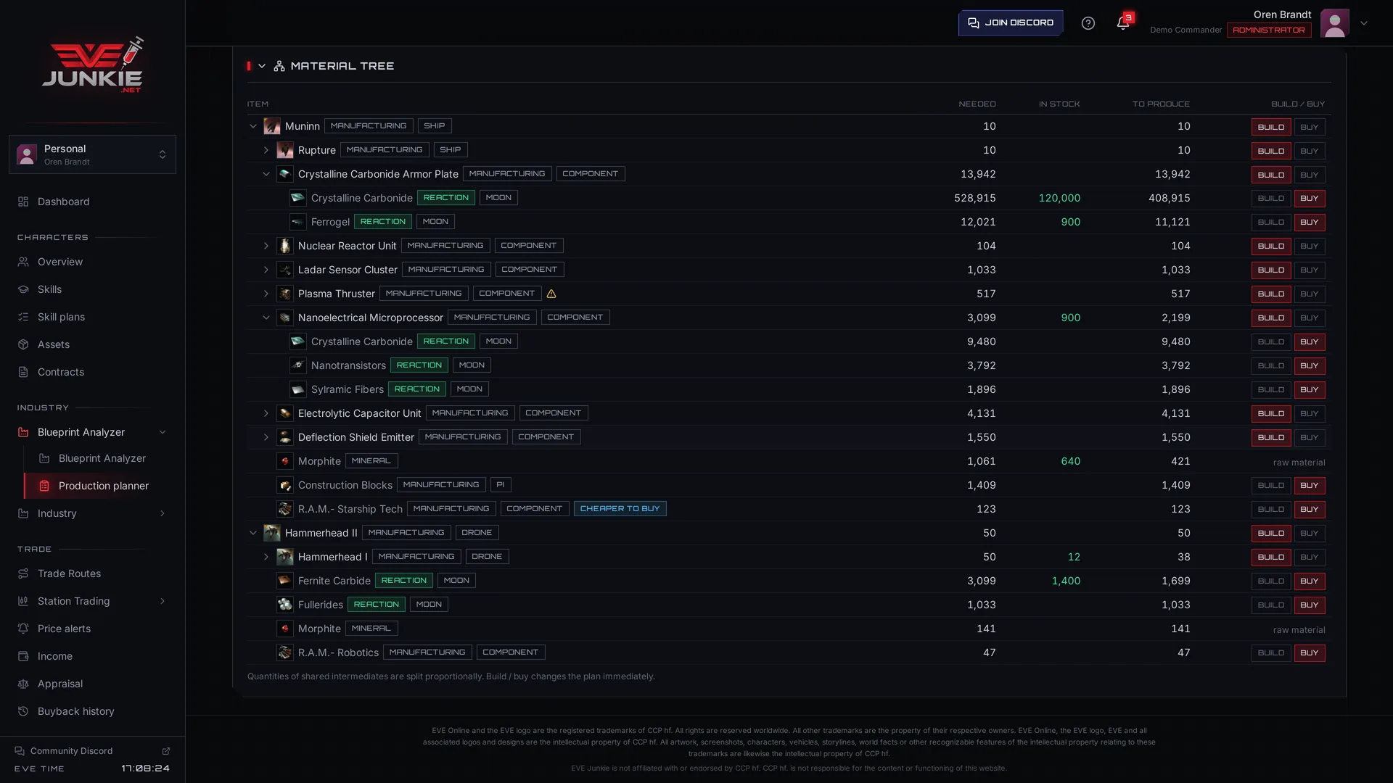The width and height of the screenshot is (1393, 783).
Task: Click the Assets cube icon
Action: point(23,344)
